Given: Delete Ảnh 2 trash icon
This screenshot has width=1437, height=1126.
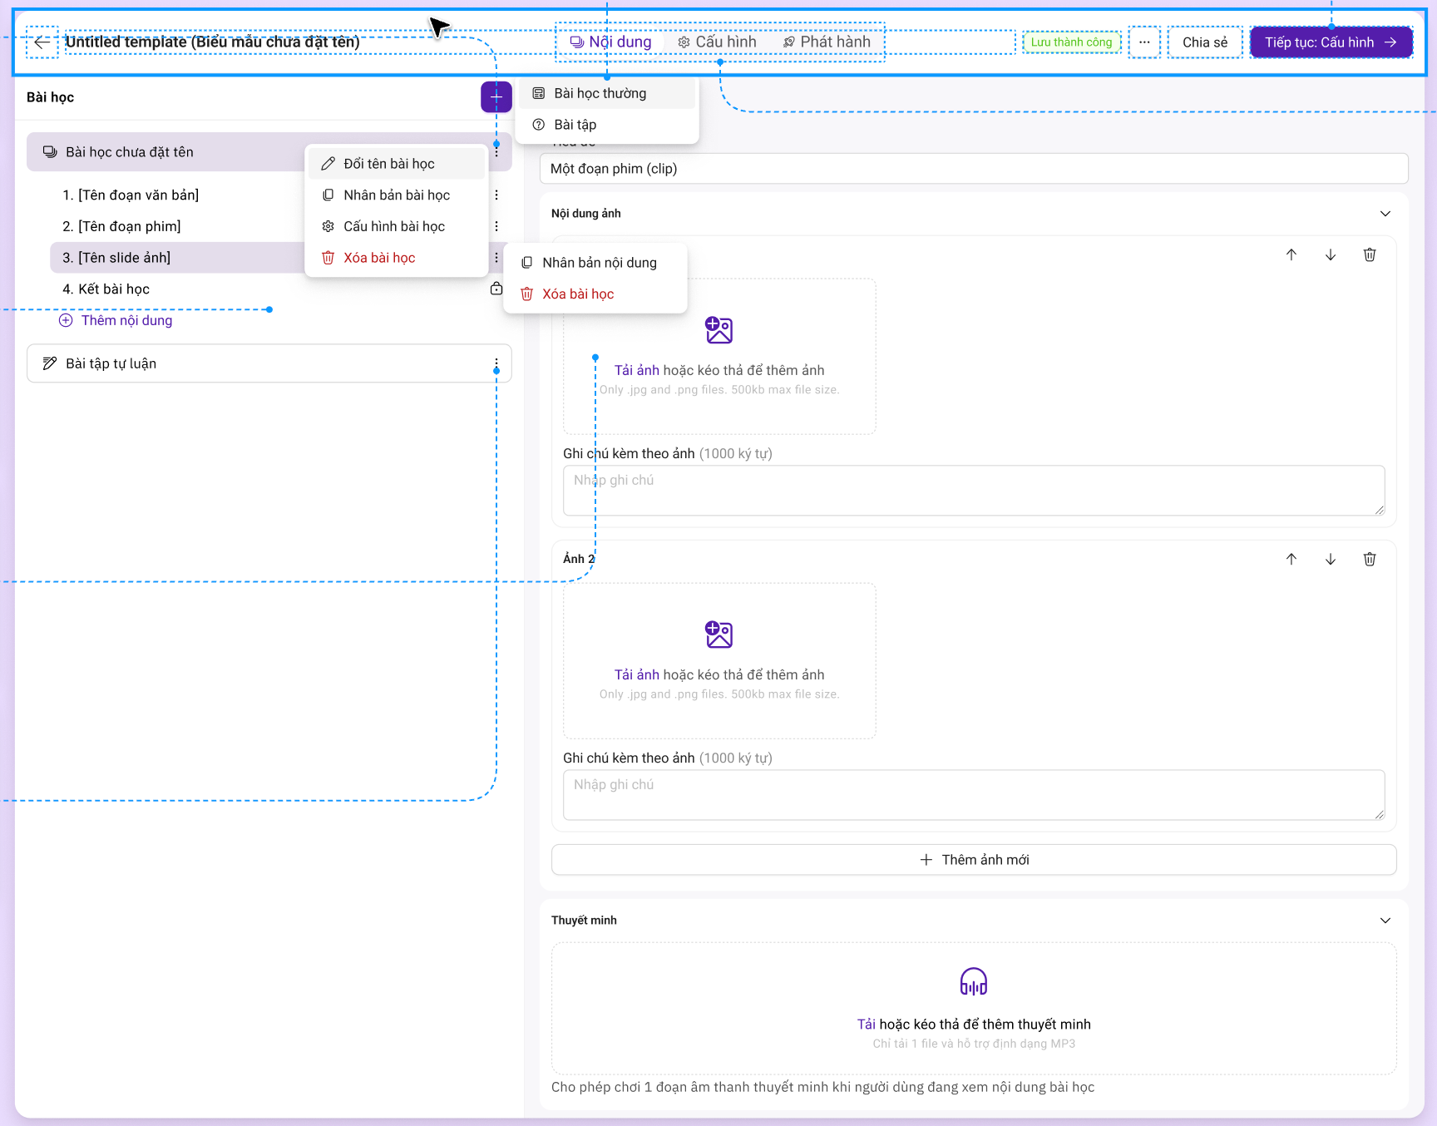Looking at the screenshot, I should pyautogui.click(x=1370, y=559).
